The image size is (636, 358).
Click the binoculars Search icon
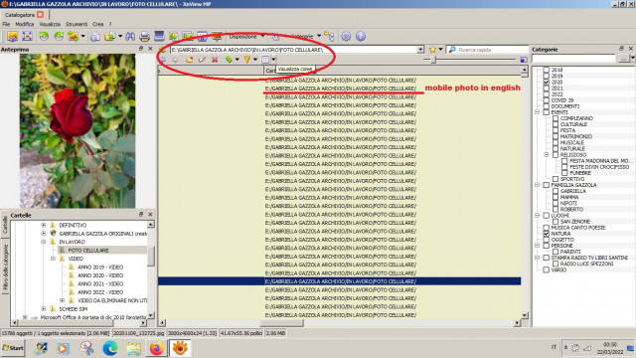(x=130, y=37)
